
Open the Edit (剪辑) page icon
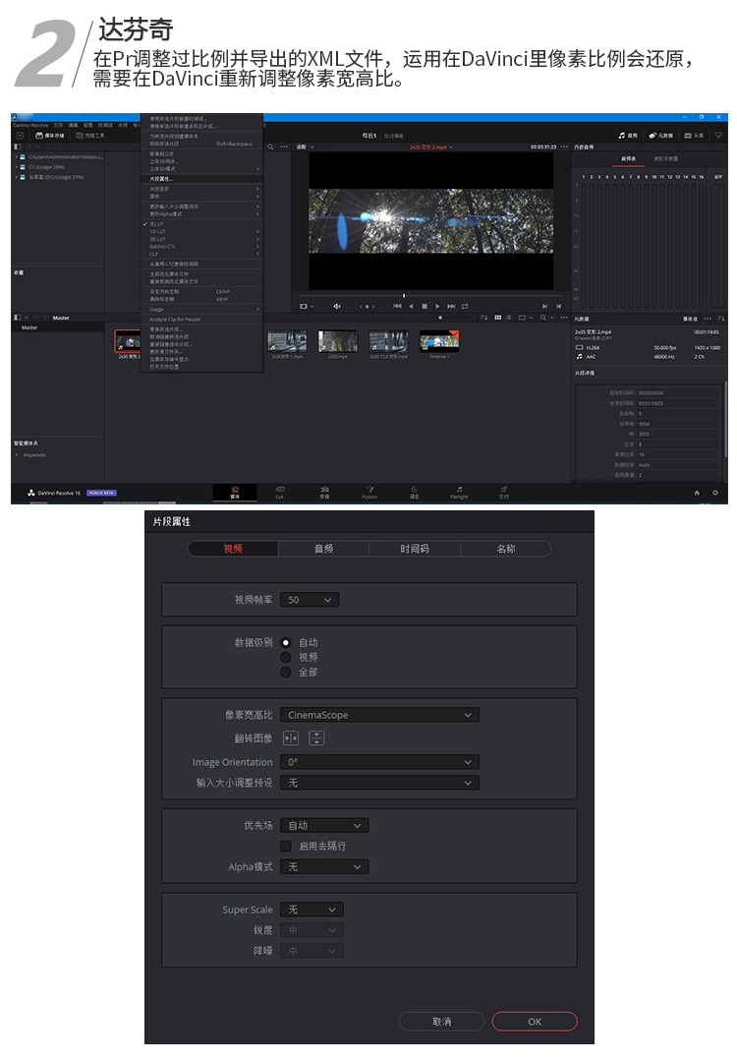click(325, 492)
